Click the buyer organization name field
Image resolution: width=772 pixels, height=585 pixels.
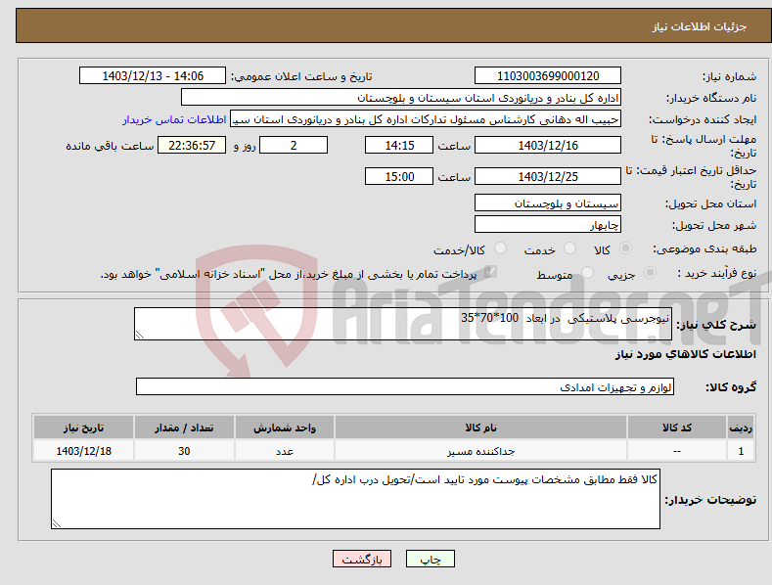401,98
